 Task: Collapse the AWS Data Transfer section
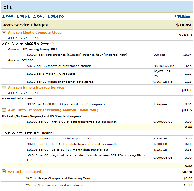pos(4,110)
